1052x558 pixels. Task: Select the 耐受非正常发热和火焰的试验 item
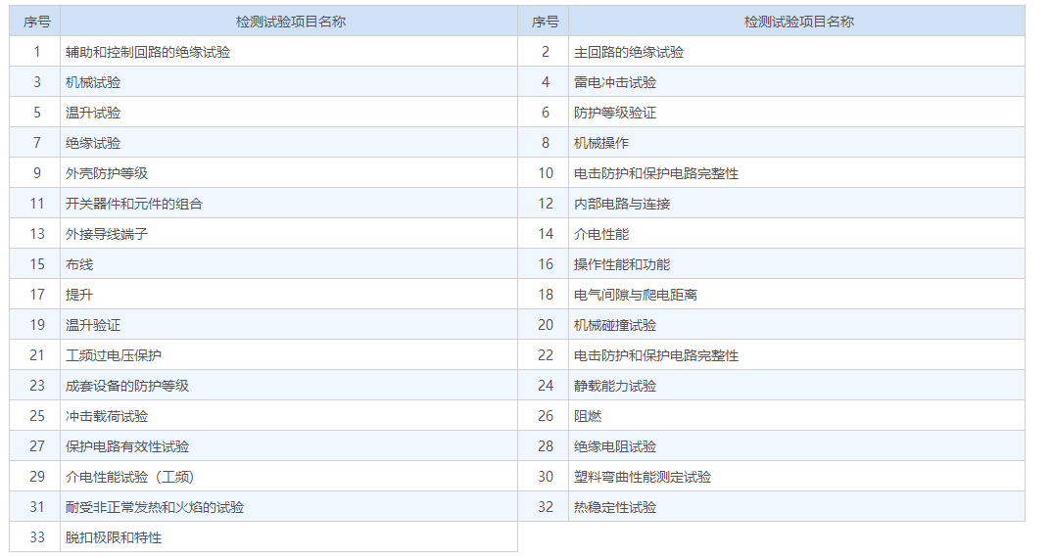[x=155, y=507]
